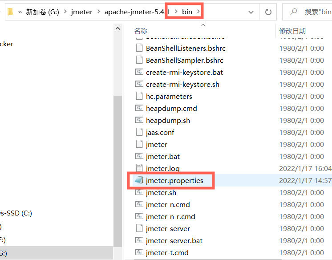
Task: Click the file name jaas.conf
Action: tap(160, 133)
